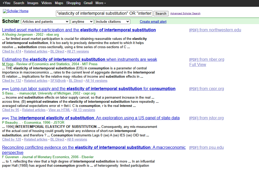This screenshot has height=176, width=259.
Task: Select the 'P Beaudry… - Economica, 1996 - JSTOR' text
Action: point(33,122)
